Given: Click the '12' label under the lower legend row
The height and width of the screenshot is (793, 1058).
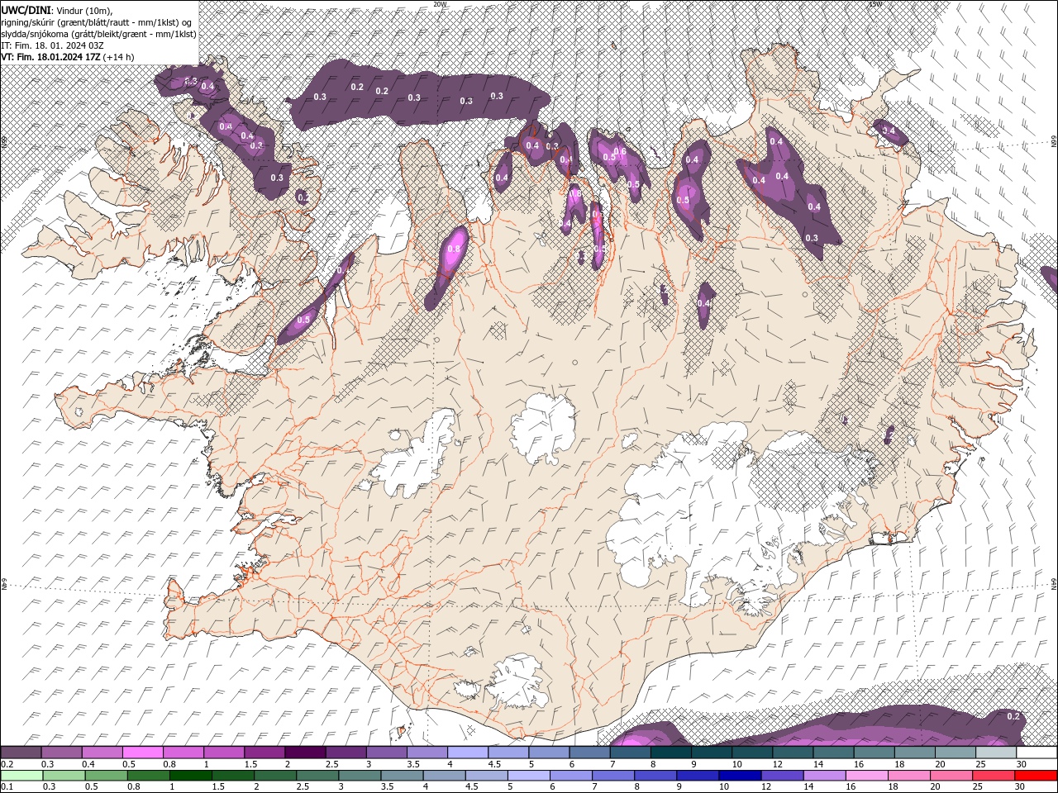Looking at the screenshot, I should tap(766, 787).
